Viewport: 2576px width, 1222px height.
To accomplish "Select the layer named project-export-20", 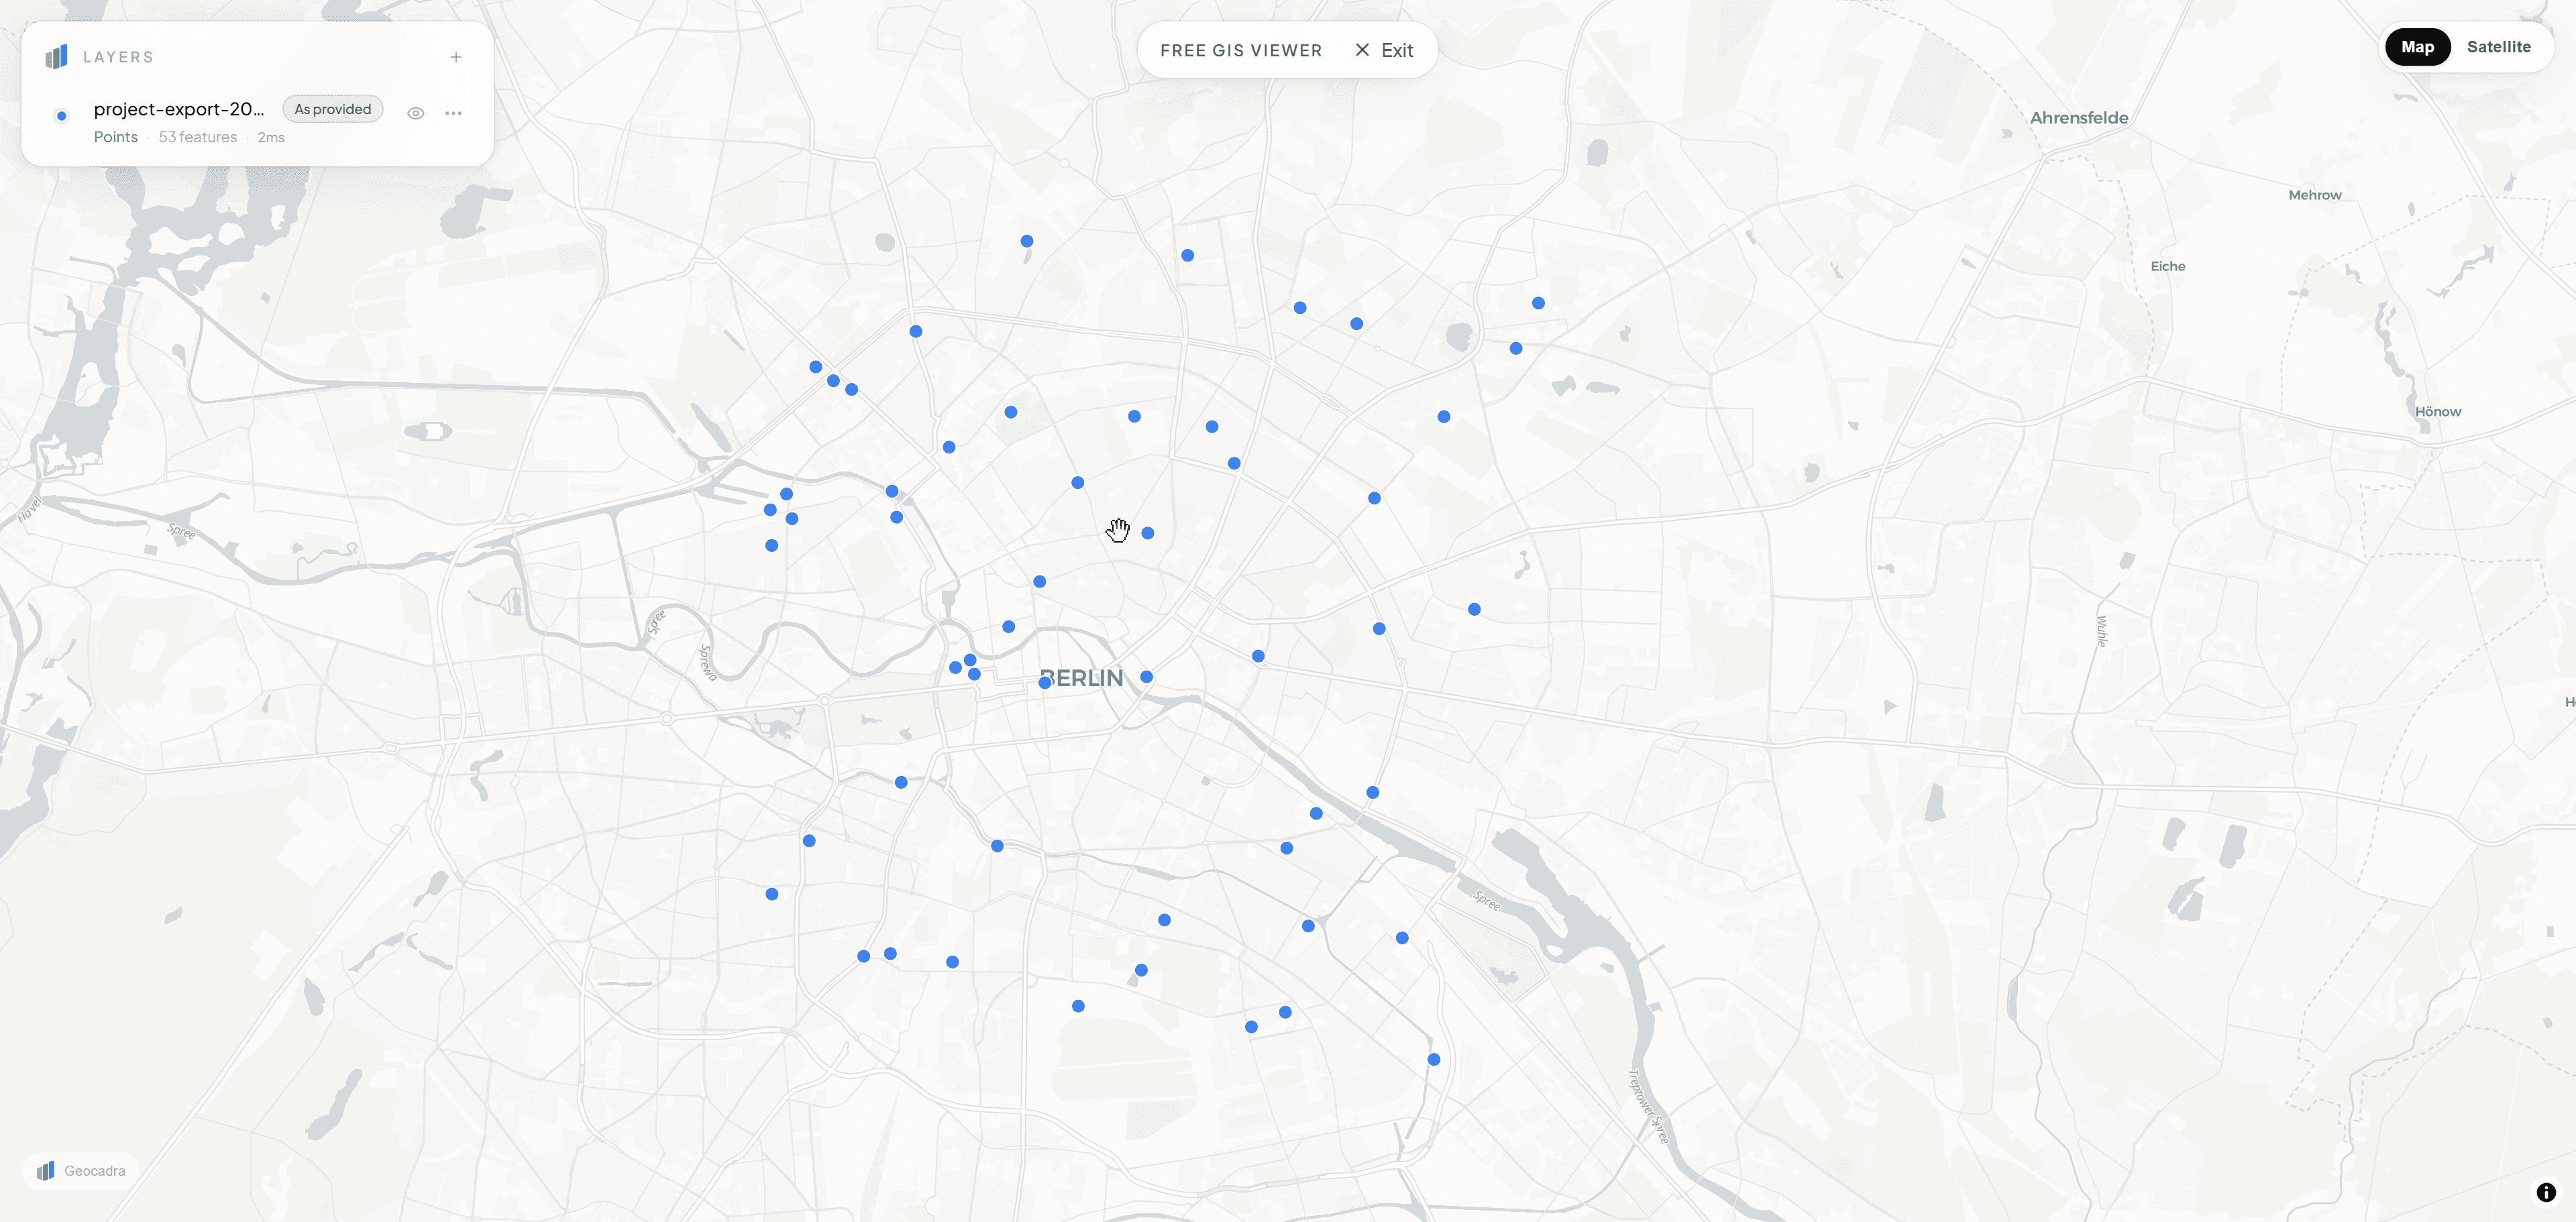I will click(179, 109).
